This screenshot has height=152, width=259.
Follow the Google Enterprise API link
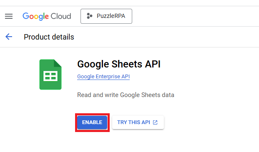pos(103,77)
